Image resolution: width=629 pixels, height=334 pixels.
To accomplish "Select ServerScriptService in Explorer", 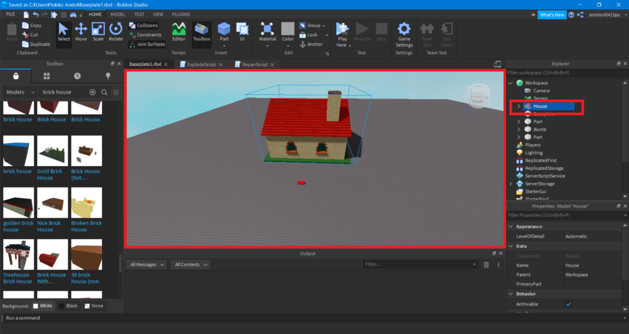I will tap(545, 176).
